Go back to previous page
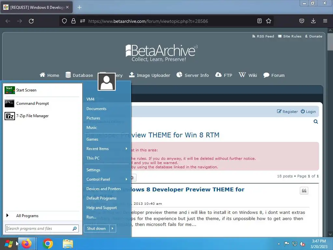 tap(8, 21)
